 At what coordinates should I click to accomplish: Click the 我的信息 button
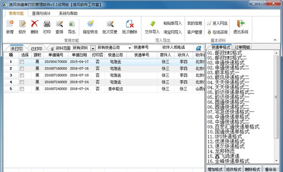click(x=194, y=23)
